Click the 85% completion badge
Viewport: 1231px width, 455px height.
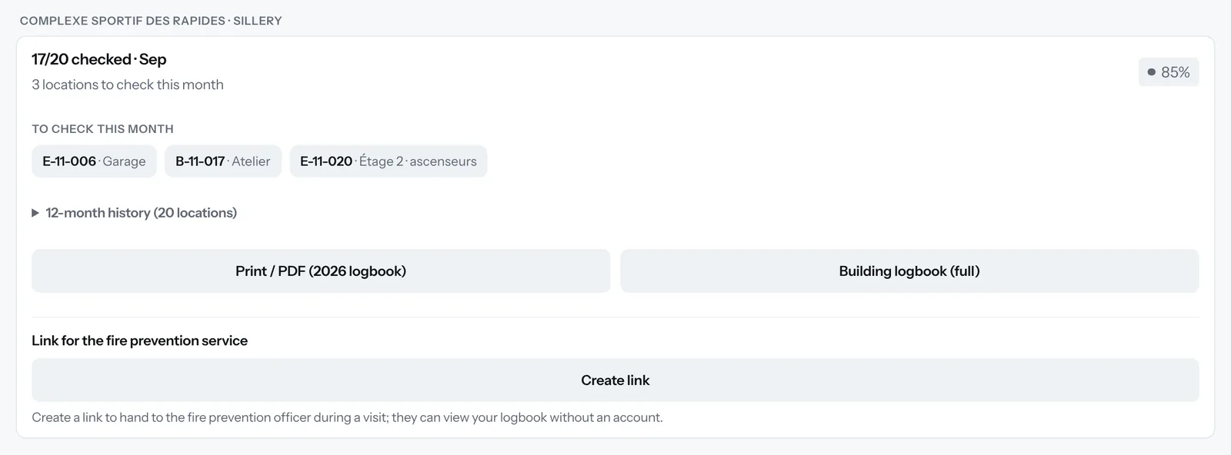pos(1169,72)
